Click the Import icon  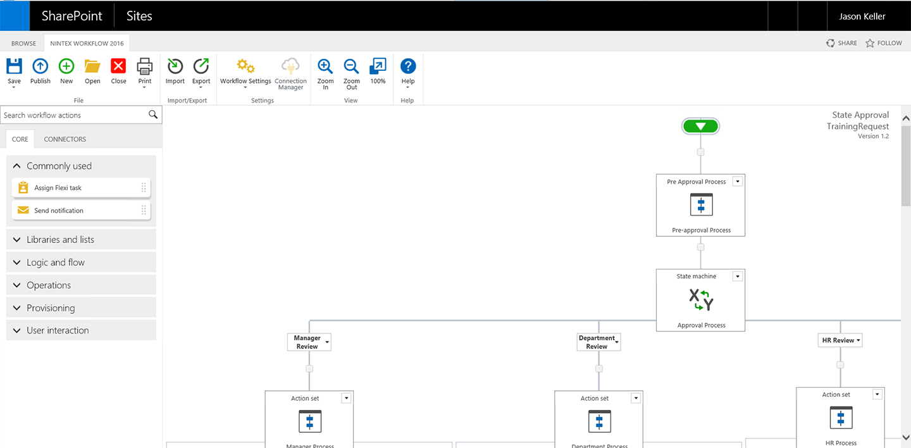[175, 66]
